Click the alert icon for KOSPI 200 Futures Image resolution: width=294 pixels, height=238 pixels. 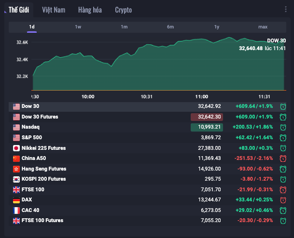pyautogui.click(x=283, y=179)
